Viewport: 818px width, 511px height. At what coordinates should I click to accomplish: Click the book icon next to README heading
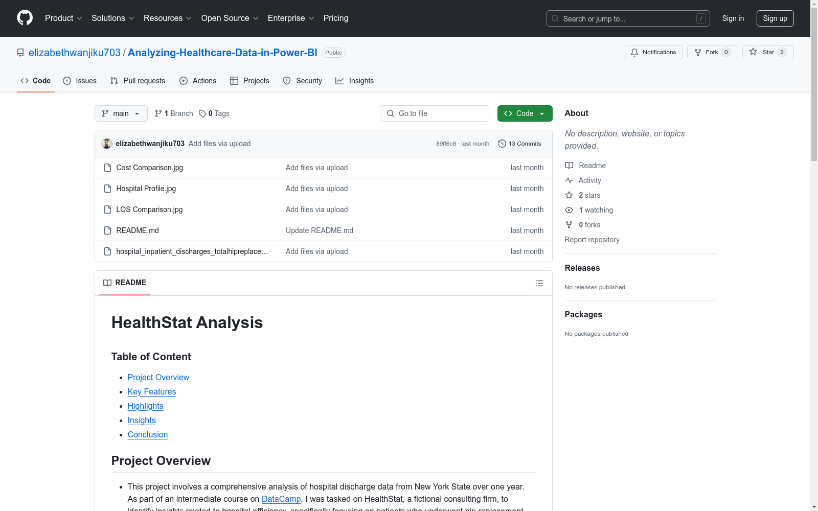[x=107, y=283]
